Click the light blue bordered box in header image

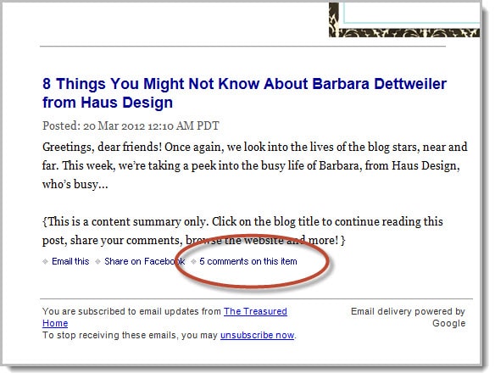(412, 13)
